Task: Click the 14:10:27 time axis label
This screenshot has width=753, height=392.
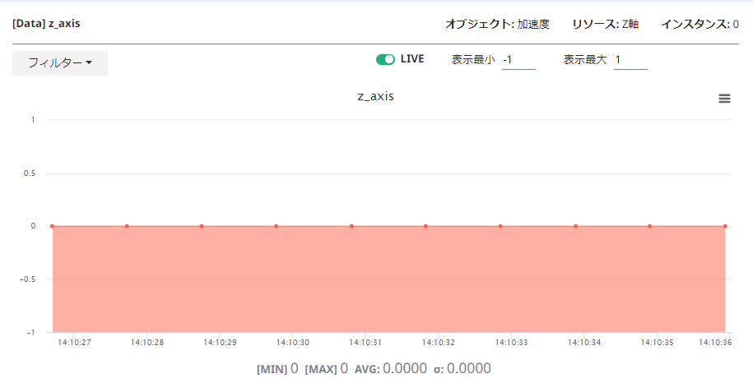Action: tap(74, 342)
